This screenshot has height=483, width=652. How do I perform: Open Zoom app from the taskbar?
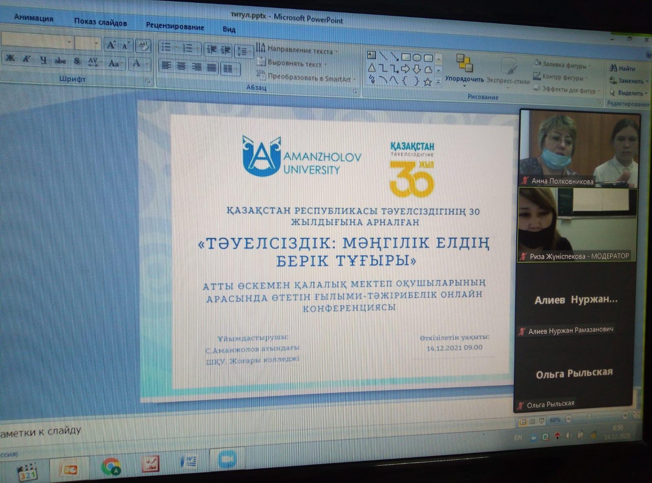point(227,459)
